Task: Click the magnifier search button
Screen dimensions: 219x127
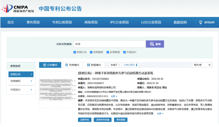Action: (155, 44)
